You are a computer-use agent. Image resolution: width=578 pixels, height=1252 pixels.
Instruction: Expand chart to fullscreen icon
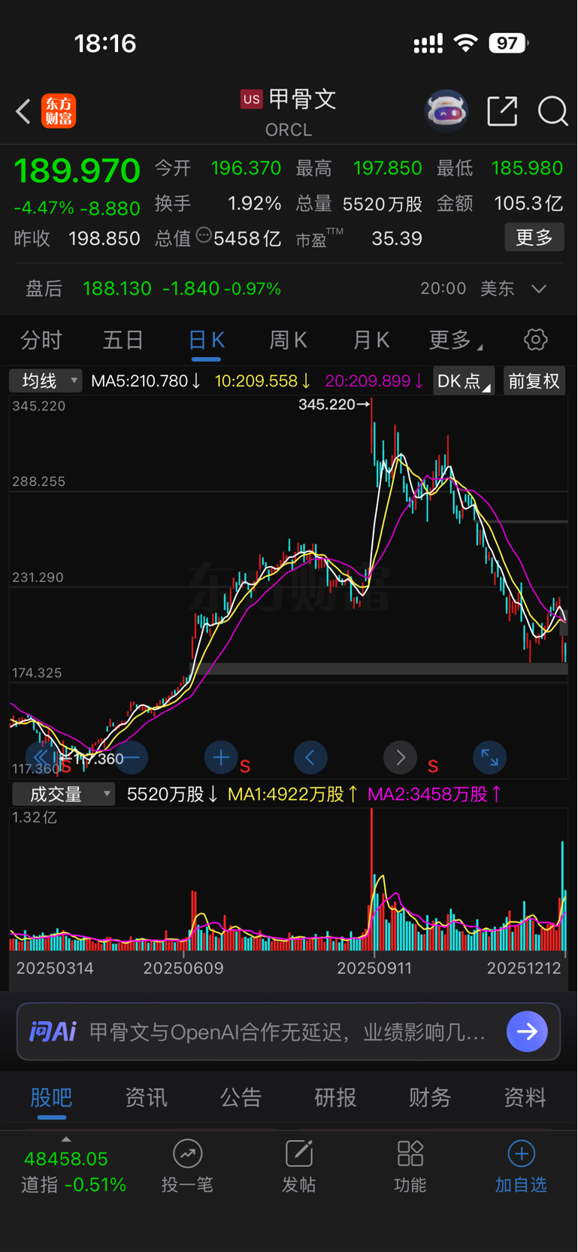click(x=490, y=757)
